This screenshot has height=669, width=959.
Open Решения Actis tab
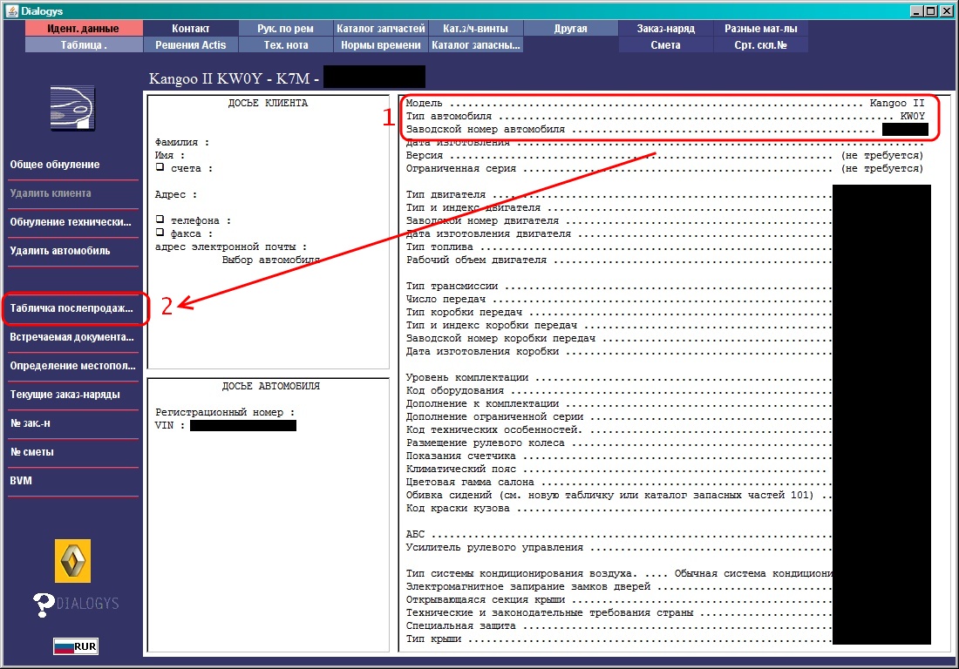point(190,44)
